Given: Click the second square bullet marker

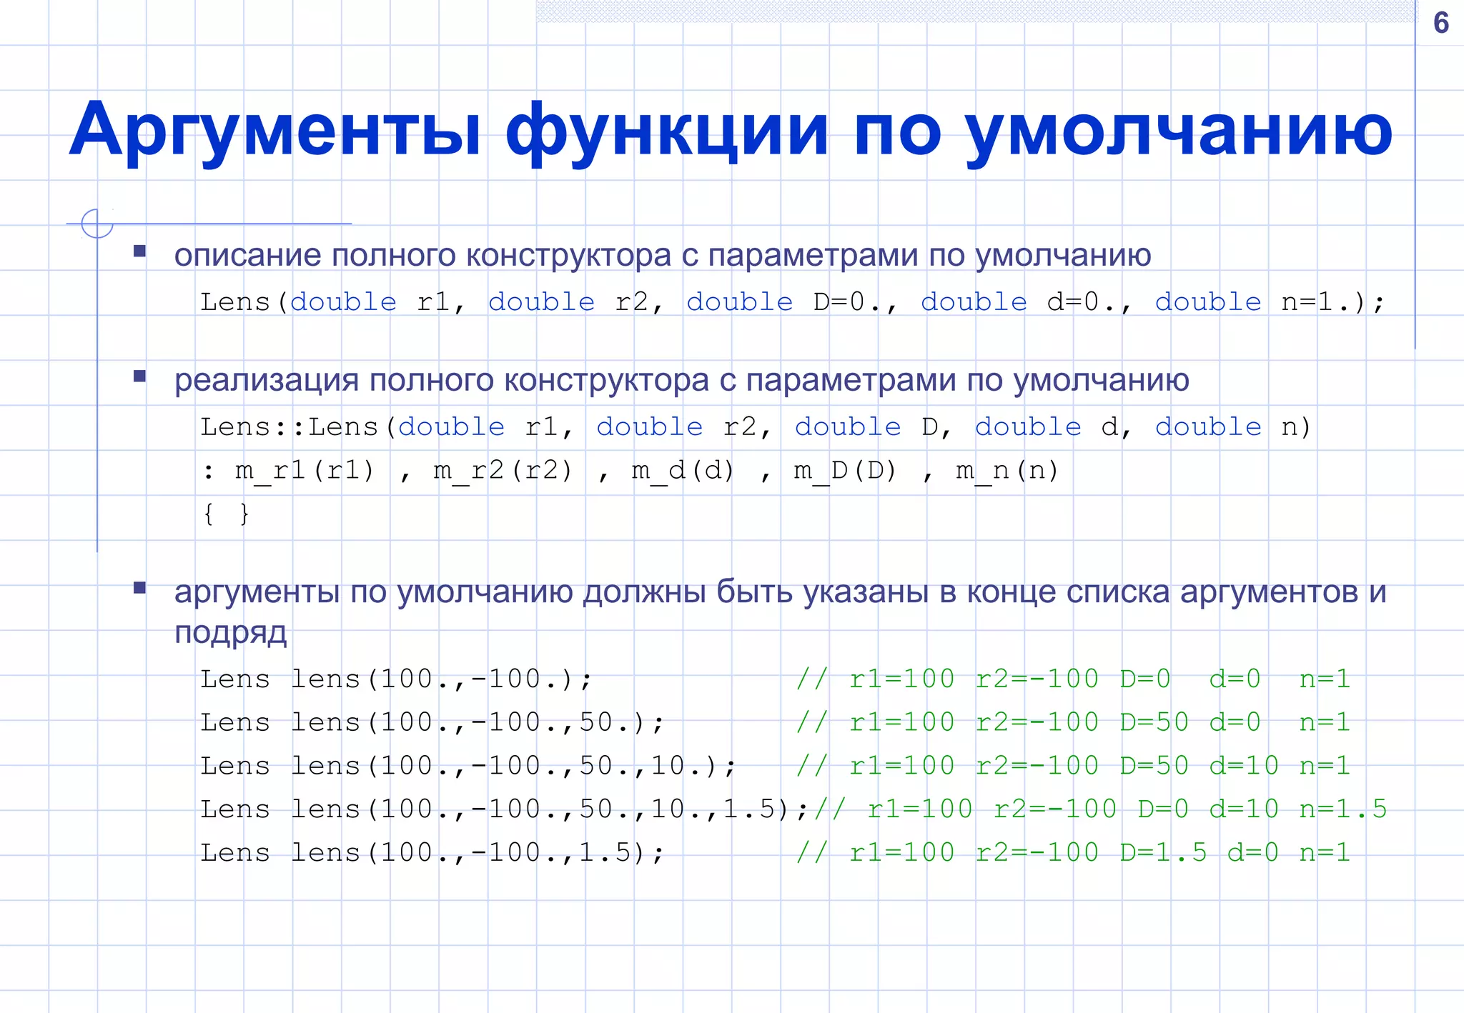Looking at the screenshot, I should (140, 376).
